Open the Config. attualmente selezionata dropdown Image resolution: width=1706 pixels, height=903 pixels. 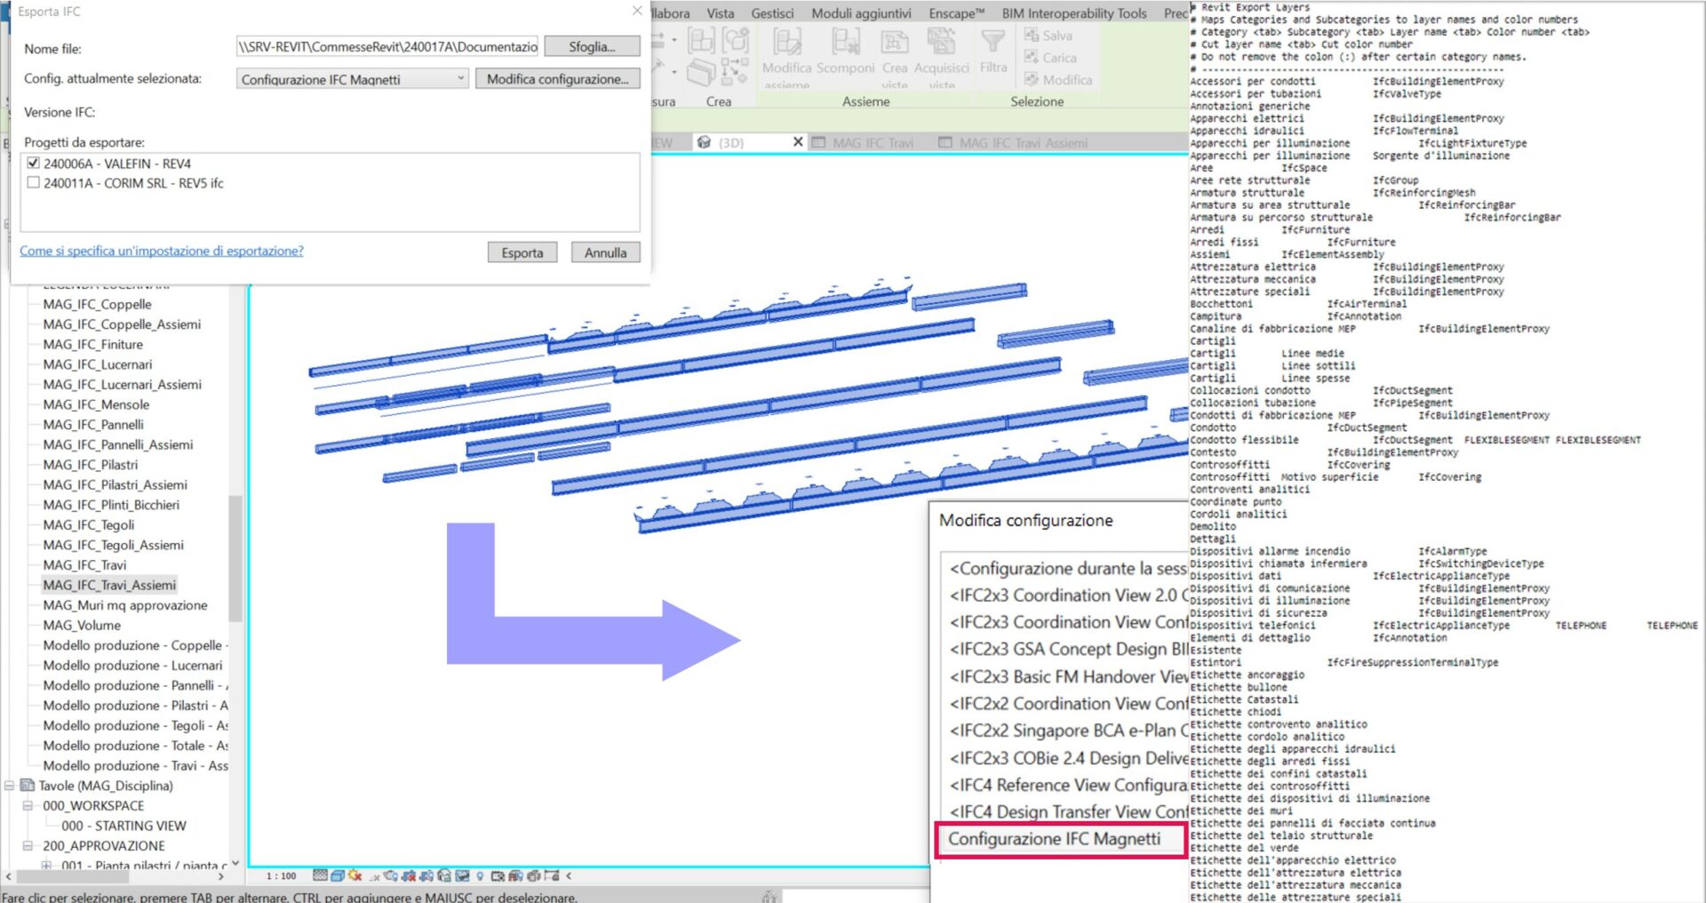pyautogui.click(x=461, y=78)
